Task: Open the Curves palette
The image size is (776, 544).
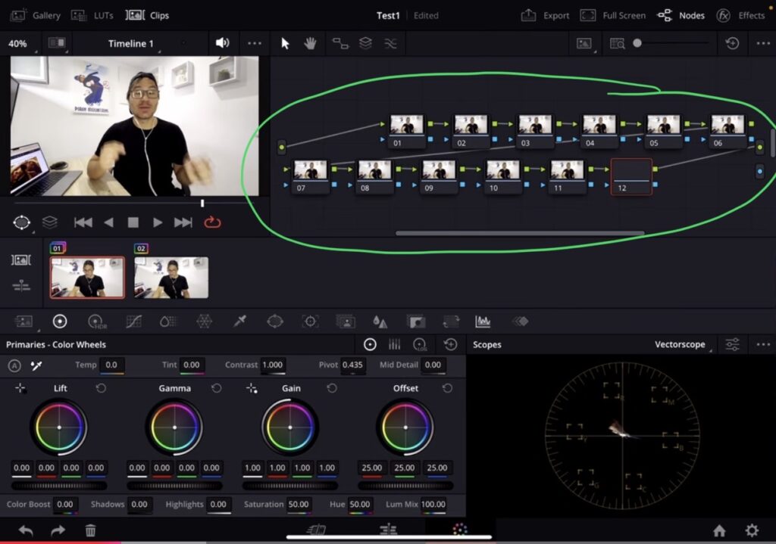Action: [133, 322]
